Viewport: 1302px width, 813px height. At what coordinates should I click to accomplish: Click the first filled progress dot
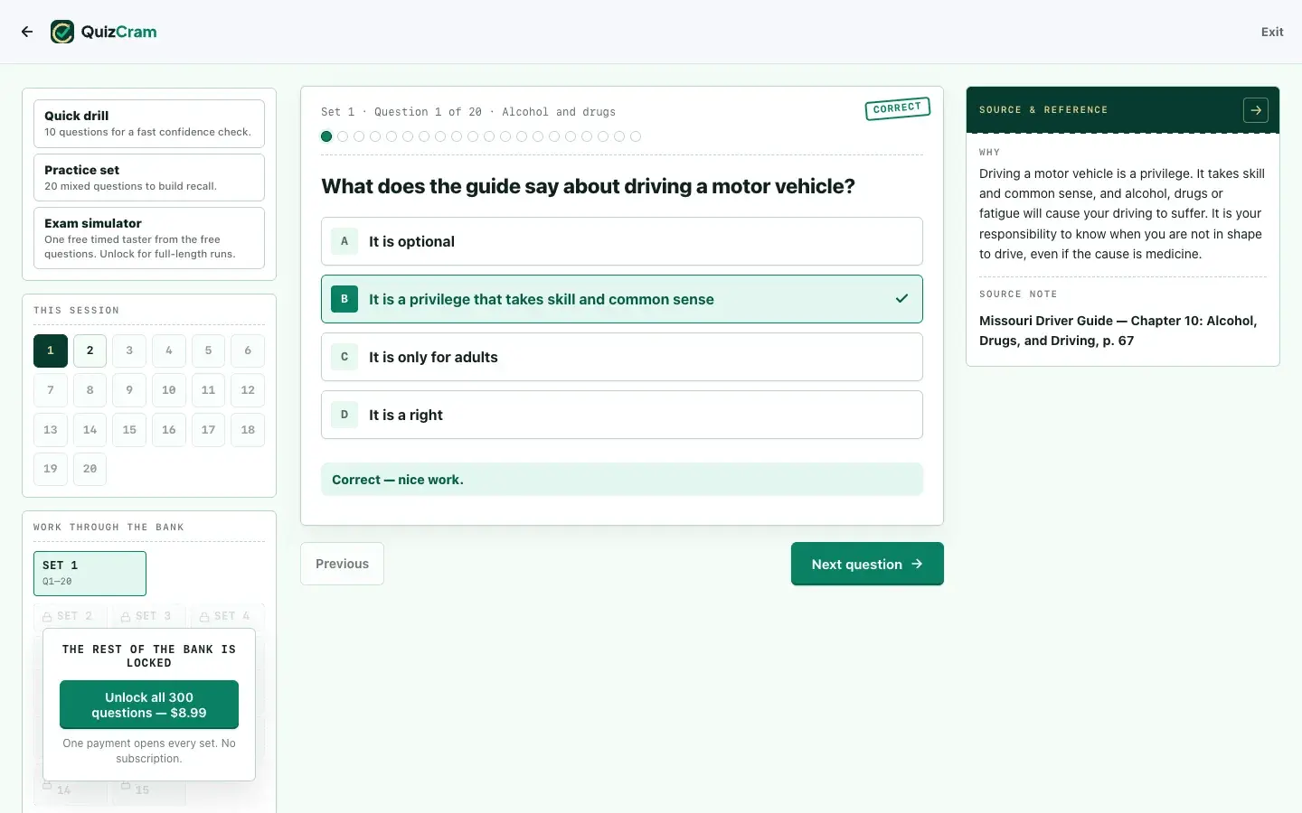pyautogui.click(x=326, y=136)
